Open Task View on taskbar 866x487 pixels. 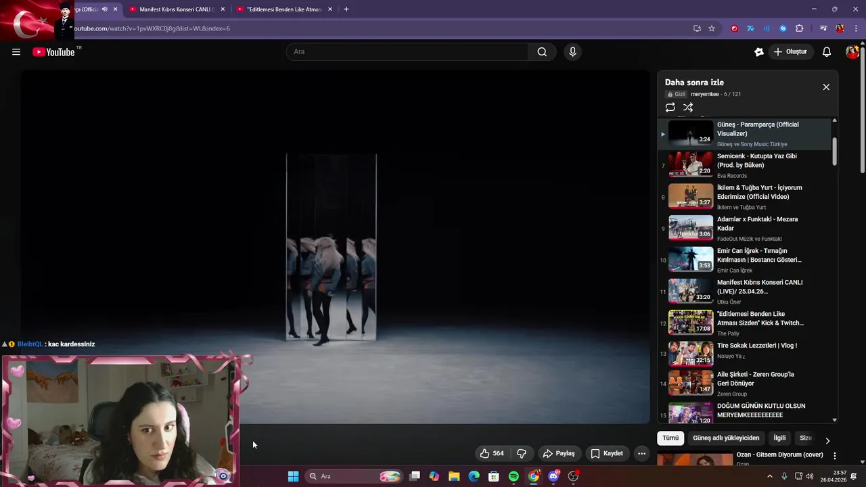click(415, 476)
